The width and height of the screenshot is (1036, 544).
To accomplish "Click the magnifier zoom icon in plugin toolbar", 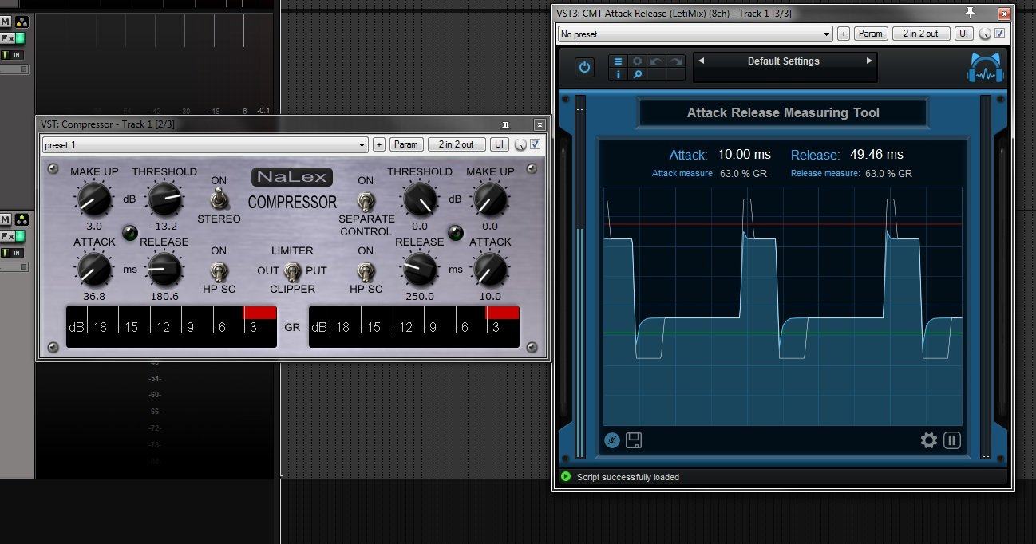I will [x=637, y=74].
